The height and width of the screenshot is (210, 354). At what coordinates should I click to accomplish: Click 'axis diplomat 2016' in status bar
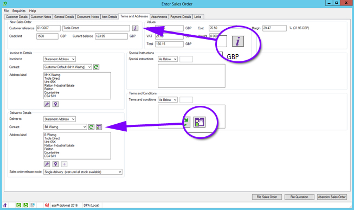point(65,205)
